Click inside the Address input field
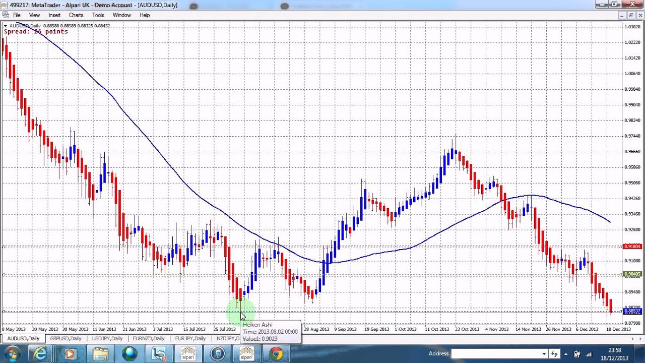 [x=496, y=354]
